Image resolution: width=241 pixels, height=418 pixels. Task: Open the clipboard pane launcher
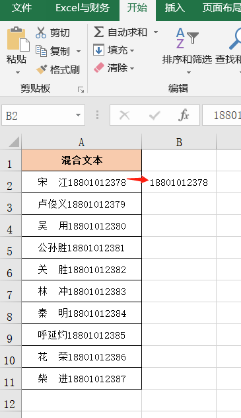pos(81,90)
